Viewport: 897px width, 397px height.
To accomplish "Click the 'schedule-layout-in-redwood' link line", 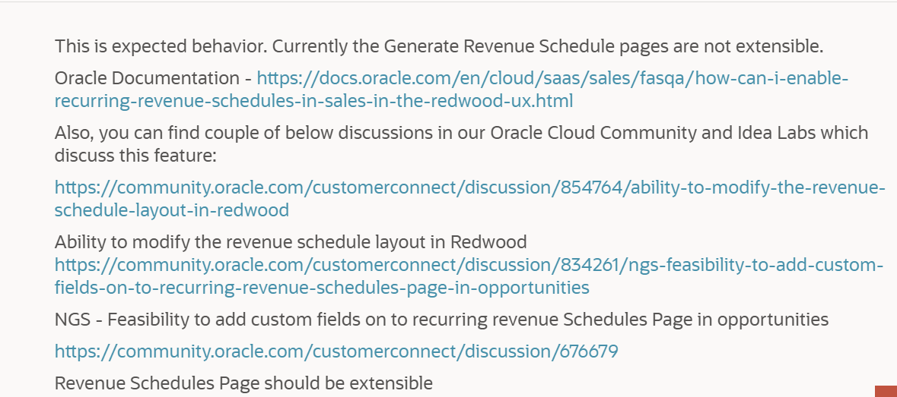I will 171,210.
